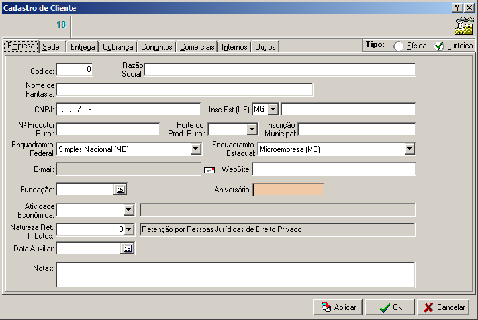Select the Física radio option
This screenshot has width=478, height=320.
[x=399, y=46]
